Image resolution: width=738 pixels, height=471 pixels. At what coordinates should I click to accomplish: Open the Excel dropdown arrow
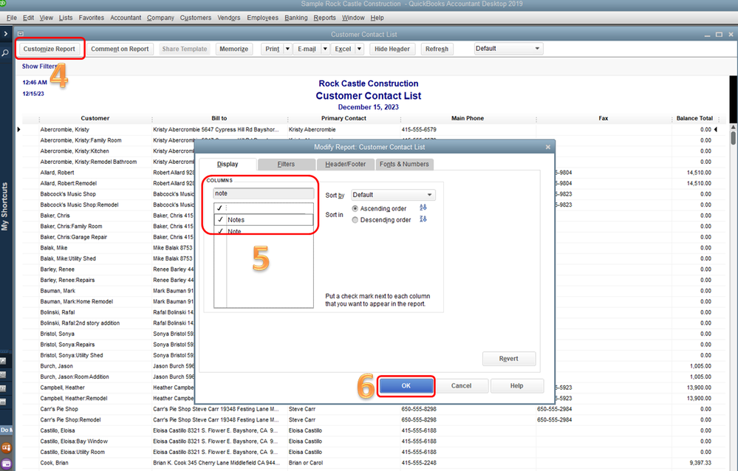pyautogui.click(x=359, y=49)
